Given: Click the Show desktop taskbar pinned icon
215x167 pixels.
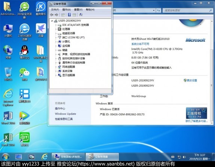Looking at the screenshot, I should [19, 157].
